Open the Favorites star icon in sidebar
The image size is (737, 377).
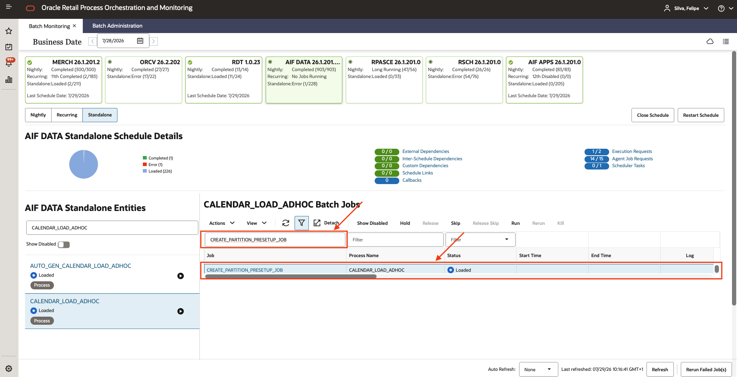[9, 31]
